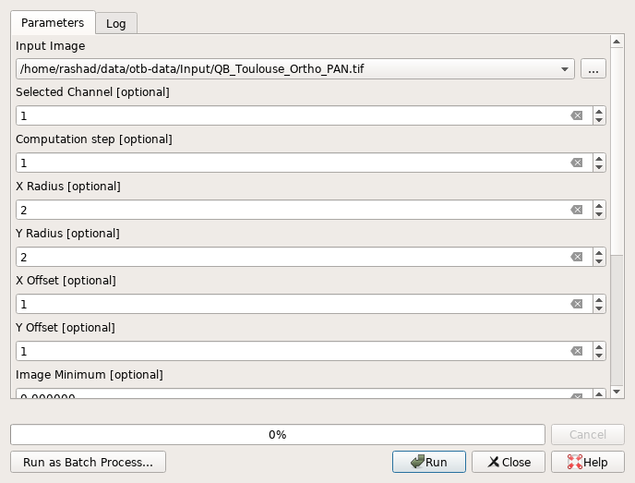Clear the Y Radius field value
The image size is (635, 483).
(x=577, y=257)
